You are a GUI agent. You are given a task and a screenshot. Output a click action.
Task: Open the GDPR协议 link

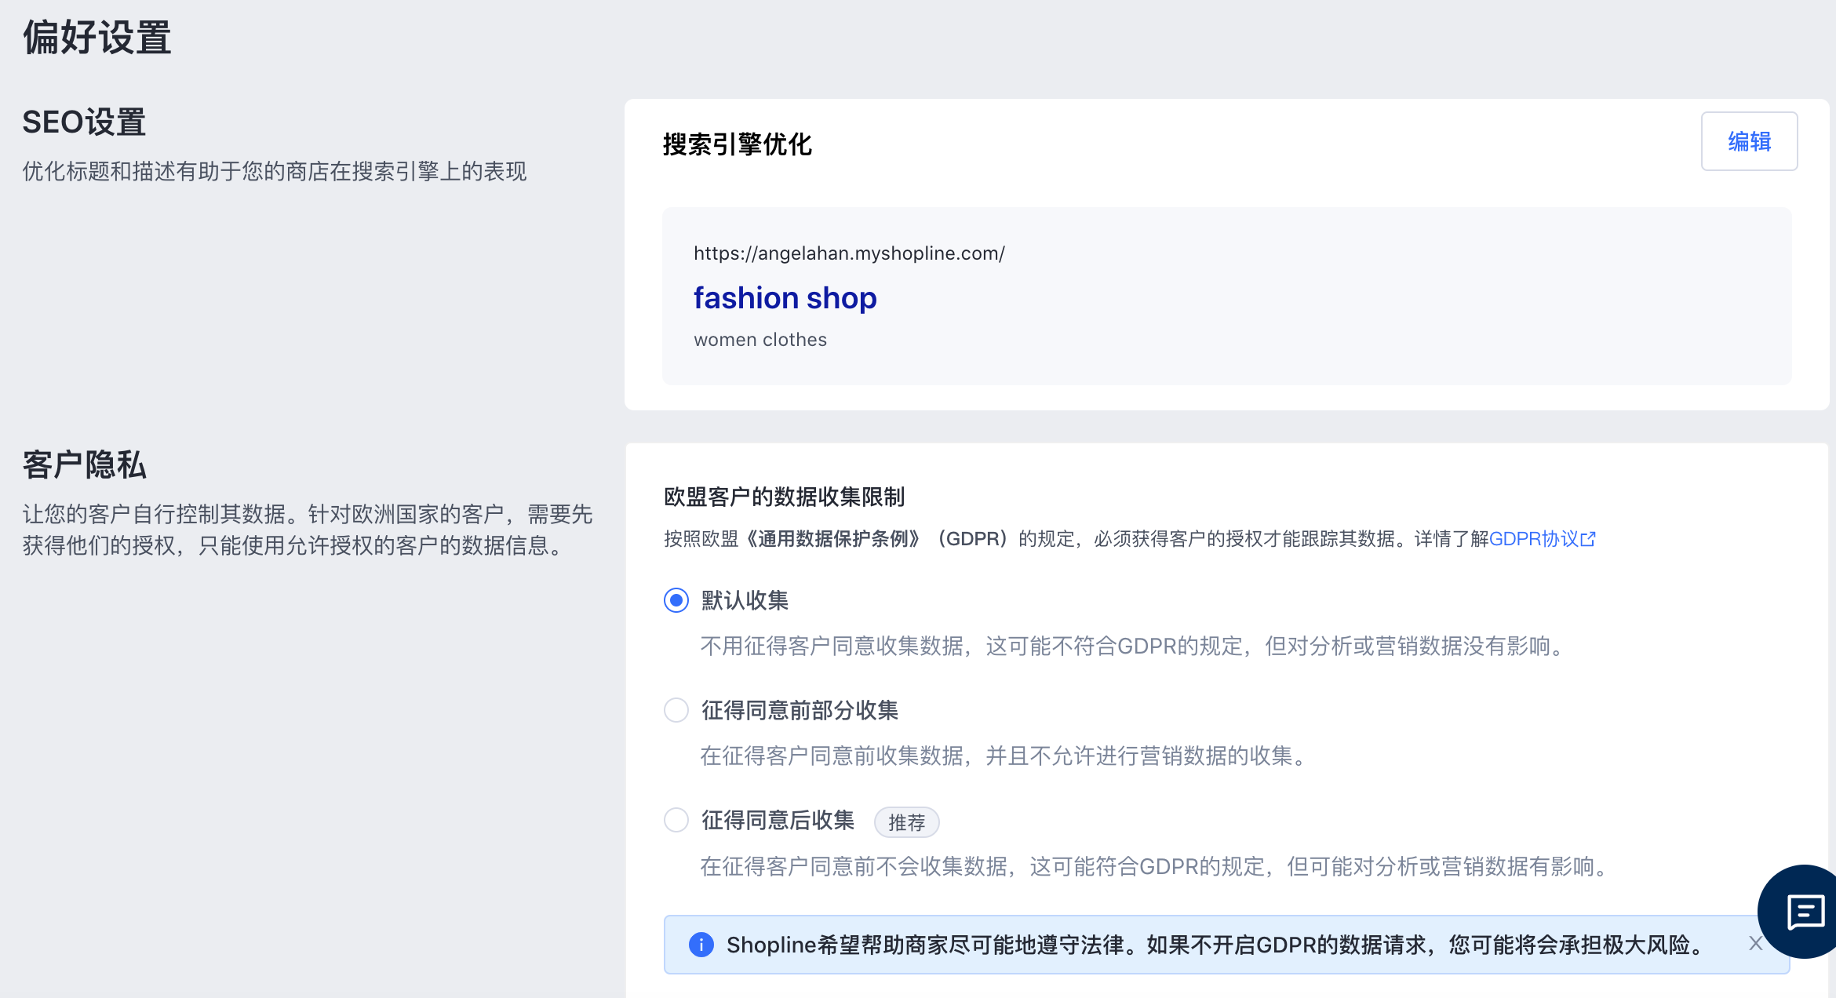(1532, 539)
